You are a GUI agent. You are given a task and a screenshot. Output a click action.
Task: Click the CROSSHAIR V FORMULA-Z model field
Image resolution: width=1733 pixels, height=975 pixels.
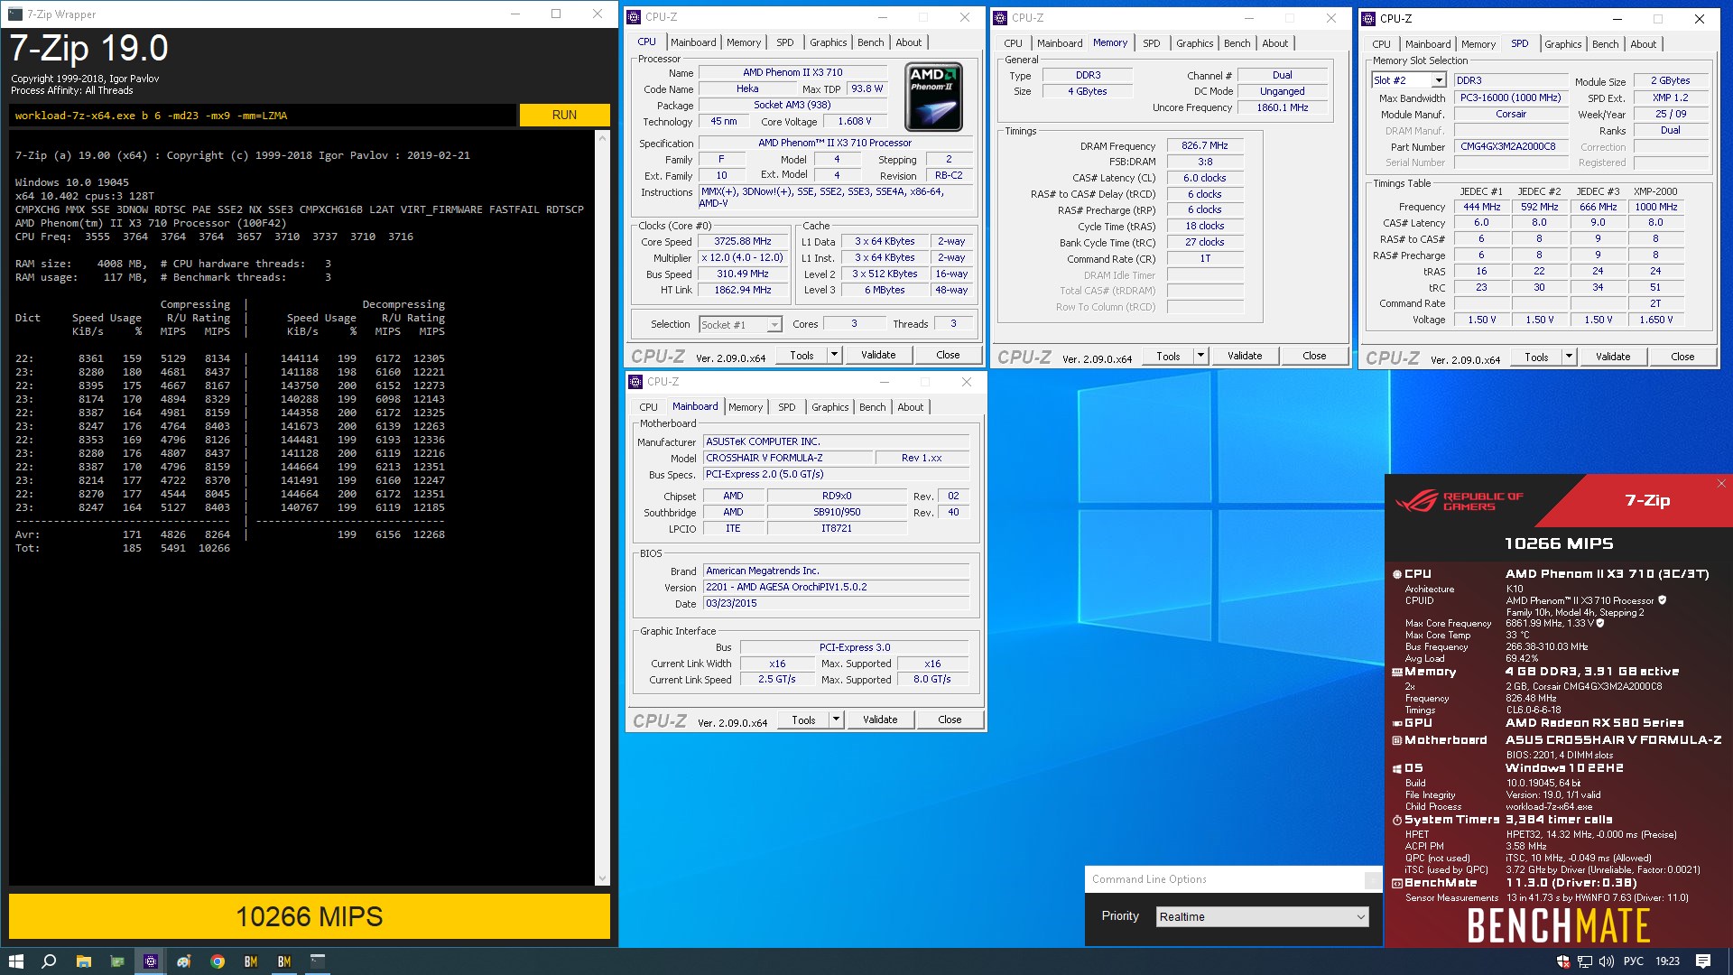pyautogui.click(x=788, y=458)
